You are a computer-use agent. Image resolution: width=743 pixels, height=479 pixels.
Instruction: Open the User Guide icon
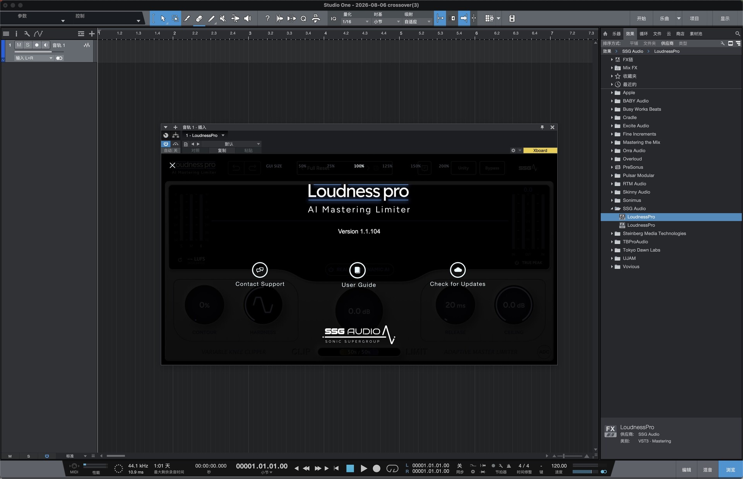[357, 270]
